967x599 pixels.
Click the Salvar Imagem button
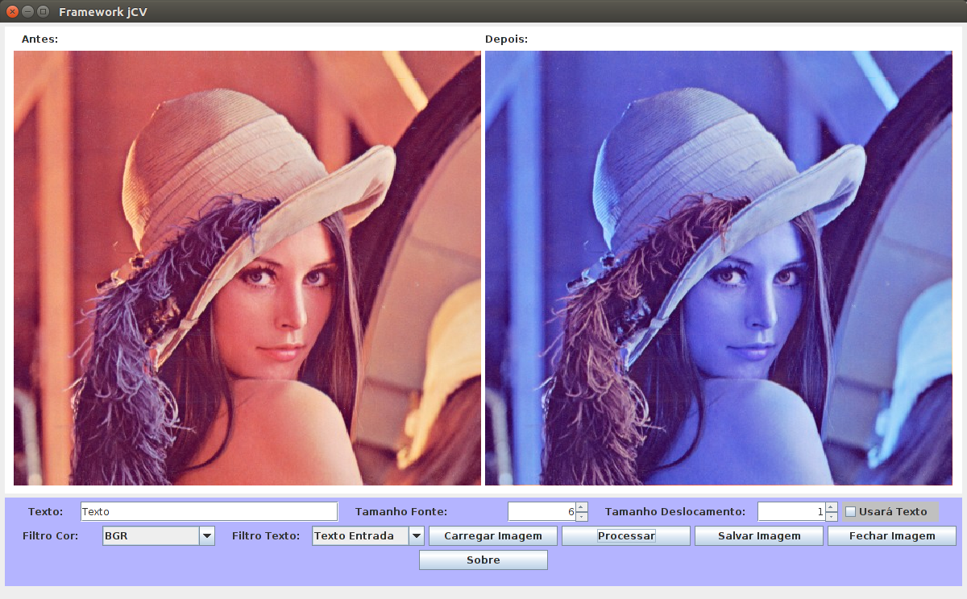(x=759, y=535)
